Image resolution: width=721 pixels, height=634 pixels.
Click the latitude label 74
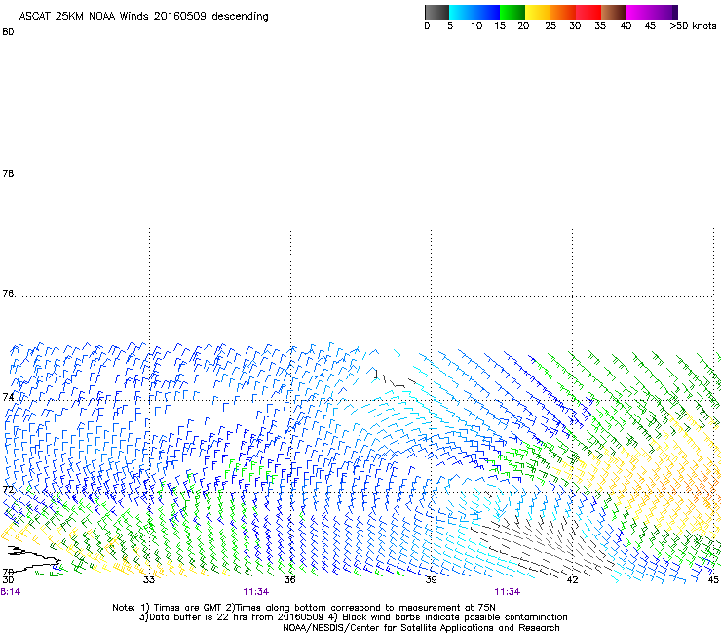(x=8, y=397)
